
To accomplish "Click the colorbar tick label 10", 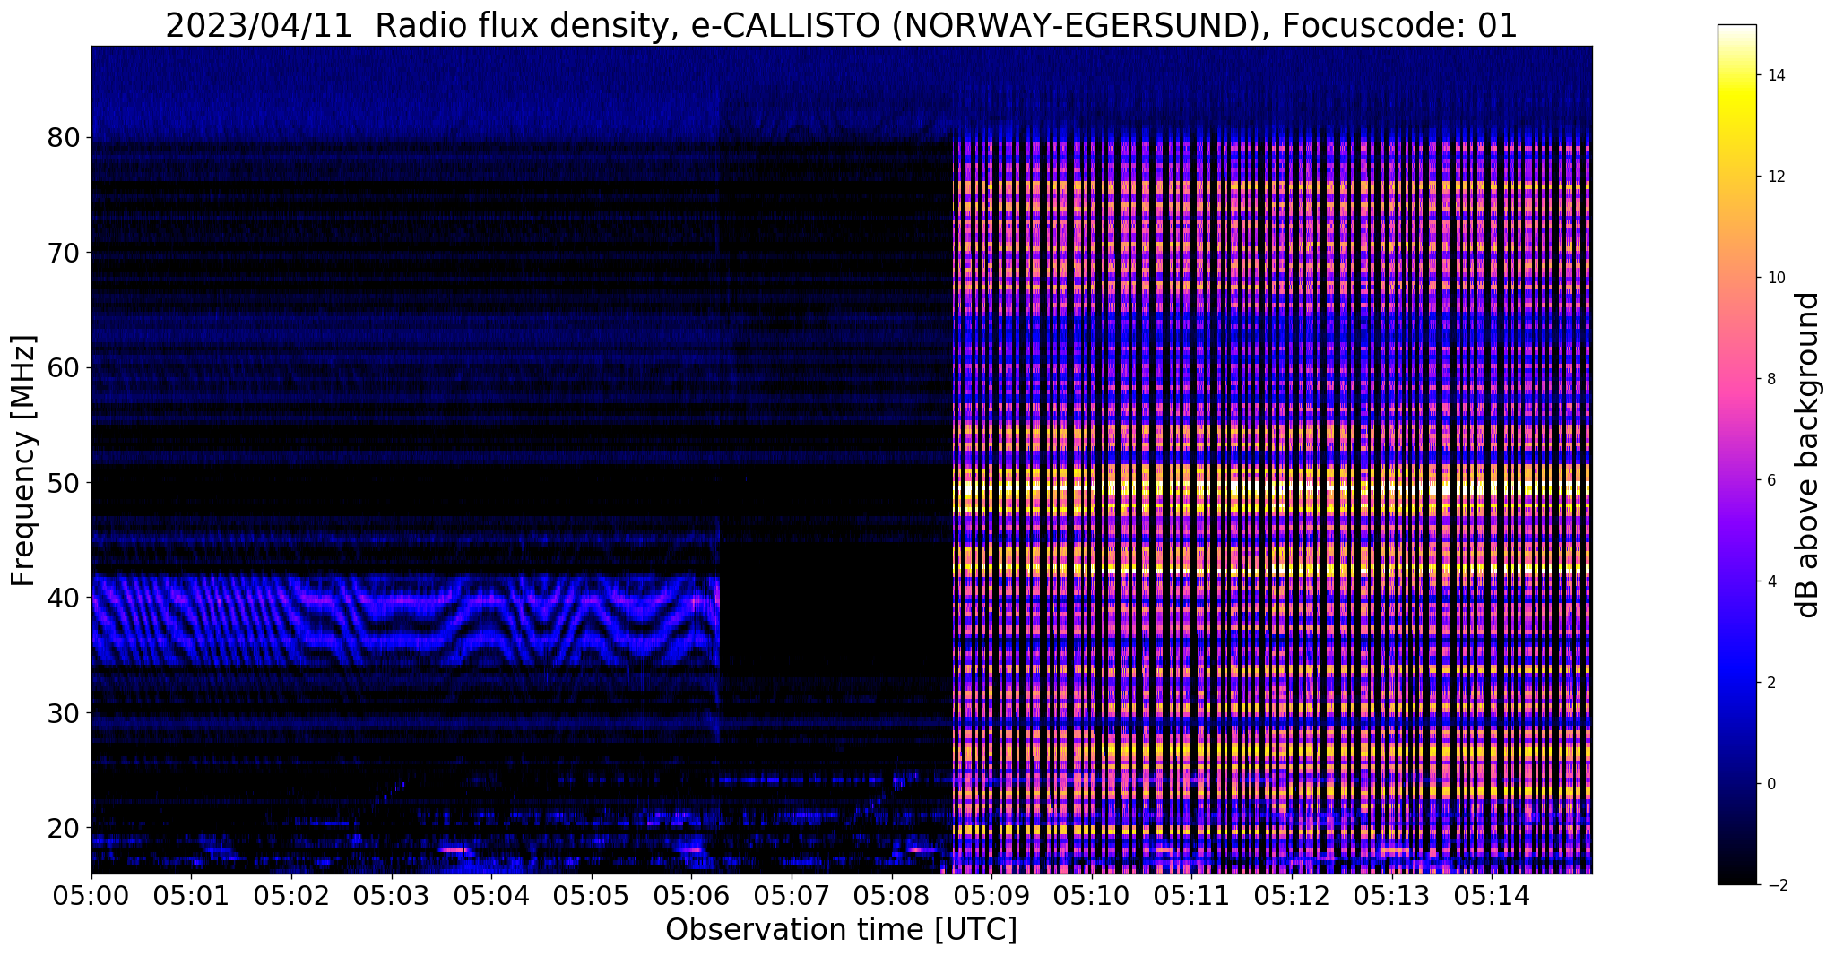I will click(x=1775, y=278).
